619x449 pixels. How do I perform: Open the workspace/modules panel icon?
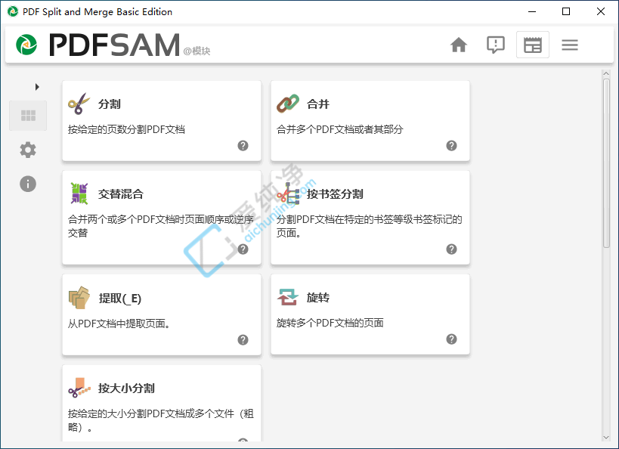click(x=533, y=45)
